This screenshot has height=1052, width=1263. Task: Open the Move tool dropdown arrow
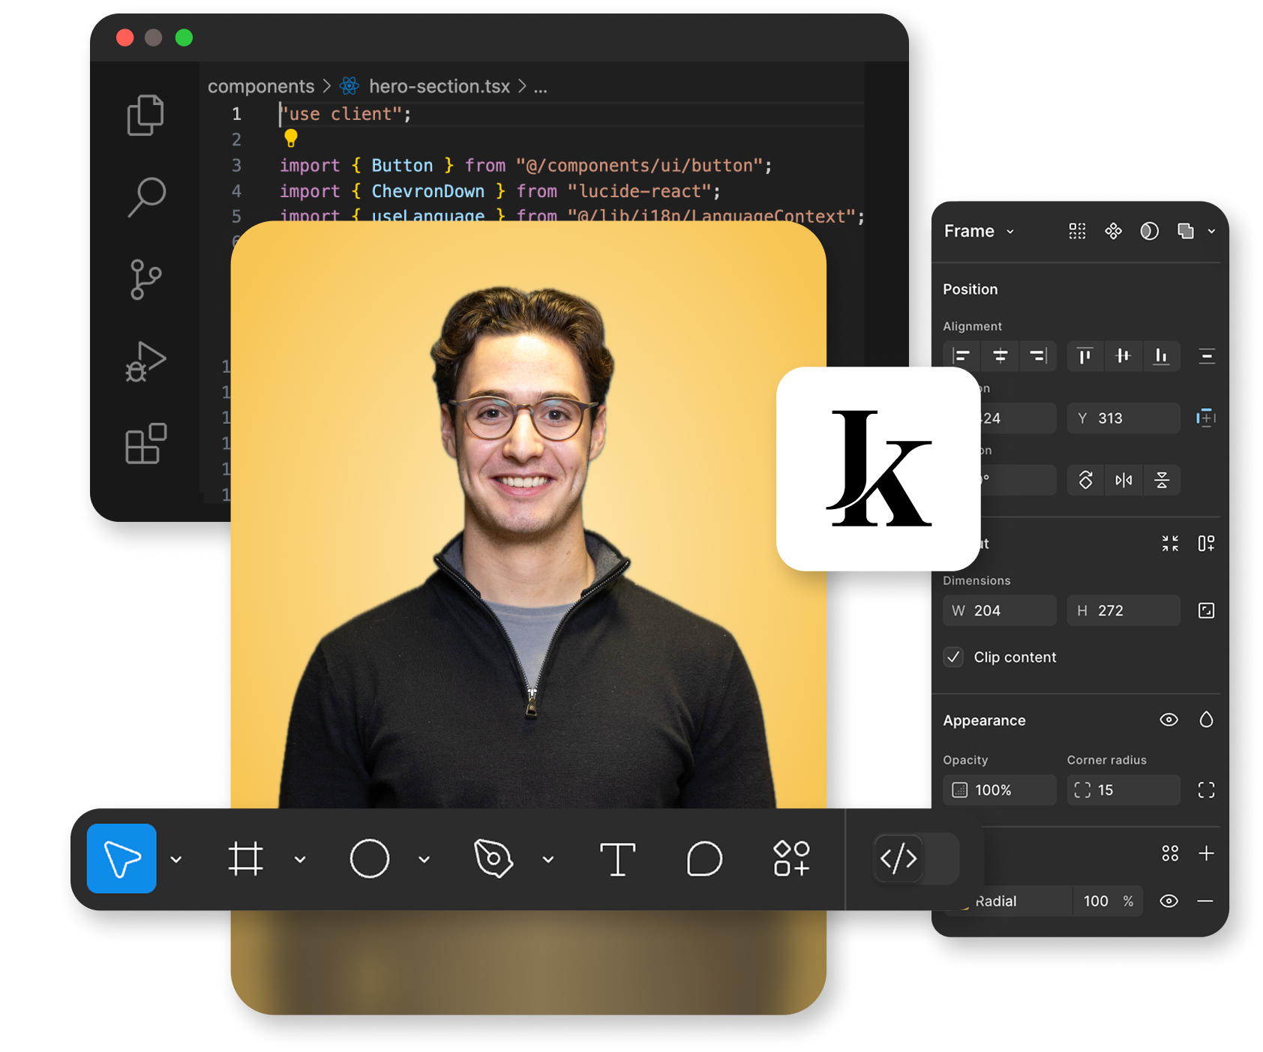pos(176,859)
